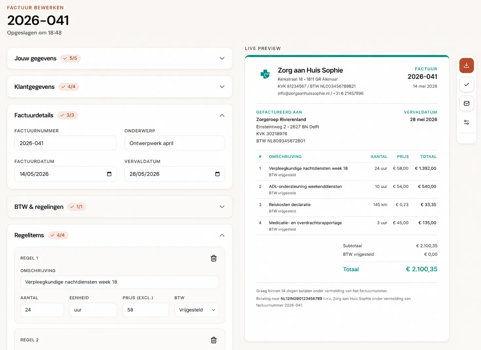Click the Aantal field showing 24
This screenshot has height=350, width=481.
click(x=42, y=310)
